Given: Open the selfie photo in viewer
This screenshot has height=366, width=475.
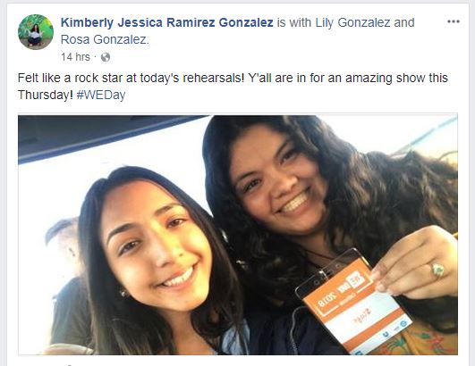Looking at the screenshot, I should tap(238, 235).
